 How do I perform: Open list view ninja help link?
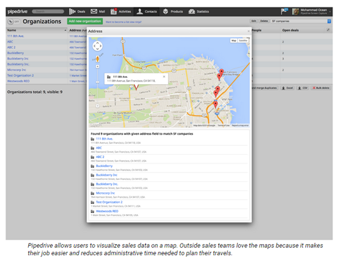pyautogui.click(x=123, y=22)
